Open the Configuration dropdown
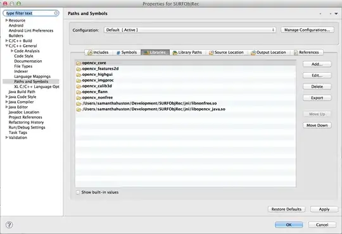The width and height of the screenshot is (342, 234). (x=190, y=30)
